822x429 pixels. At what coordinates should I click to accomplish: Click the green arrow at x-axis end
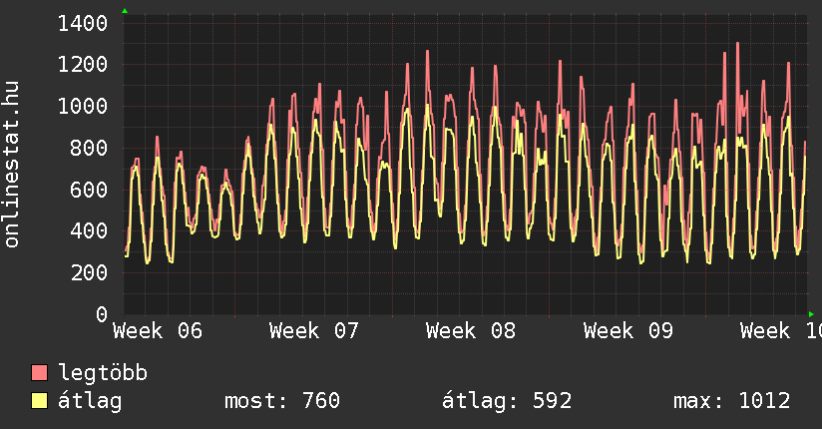point(811,314)
